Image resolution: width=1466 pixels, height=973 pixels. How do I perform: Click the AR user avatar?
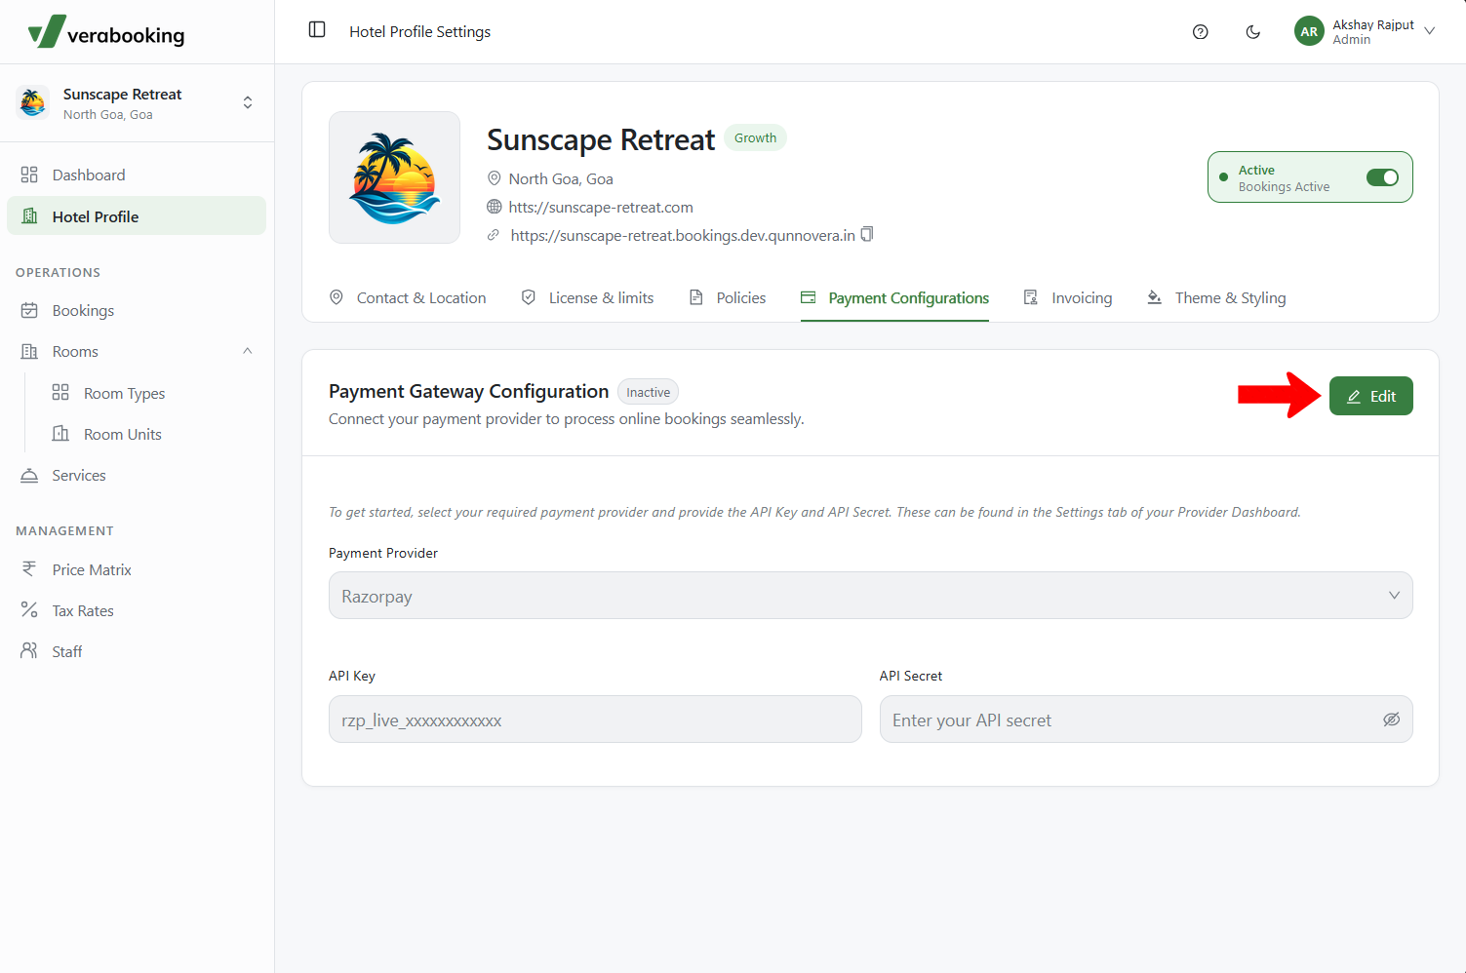[x=1309, y=31]
